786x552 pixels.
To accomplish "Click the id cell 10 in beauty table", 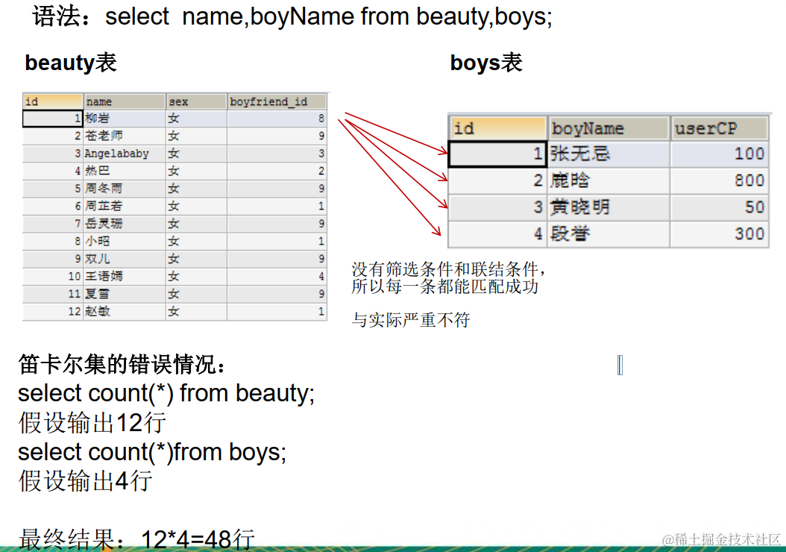I will (x=53, y=276).
